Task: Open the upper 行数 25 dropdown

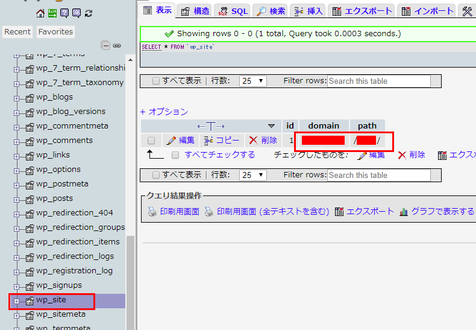Action: [x=253, y=81]
